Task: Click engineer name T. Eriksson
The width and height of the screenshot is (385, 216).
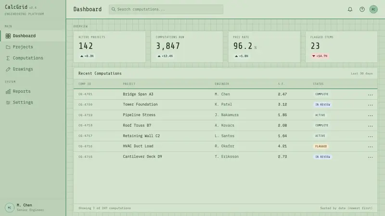Action: [226, 156]
